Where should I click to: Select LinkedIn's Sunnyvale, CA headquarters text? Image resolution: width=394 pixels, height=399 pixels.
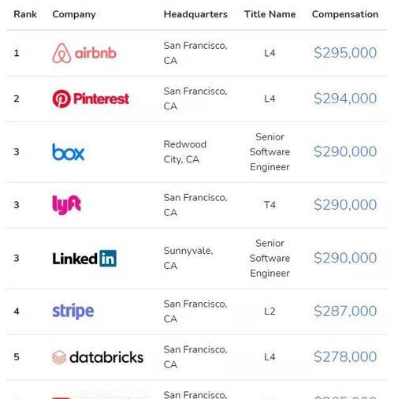pos(188,258)
